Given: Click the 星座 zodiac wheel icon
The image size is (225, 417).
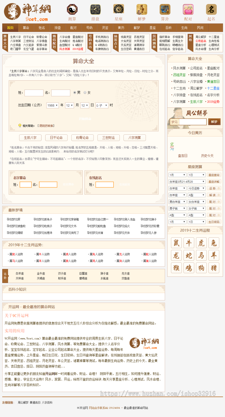Looking at the screenshot, I should 118,10.
